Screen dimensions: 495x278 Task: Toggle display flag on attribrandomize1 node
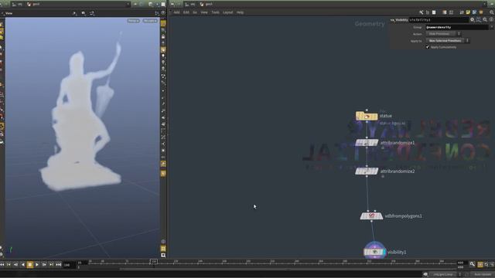tap(376, 143)
